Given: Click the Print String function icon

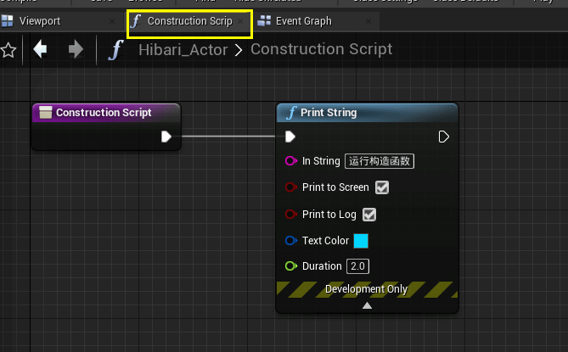Looking at the screenshot, I should tap(291, 113).
